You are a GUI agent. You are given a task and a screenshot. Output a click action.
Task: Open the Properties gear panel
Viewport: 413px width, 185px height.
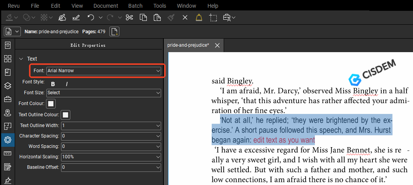coord(8,140)
